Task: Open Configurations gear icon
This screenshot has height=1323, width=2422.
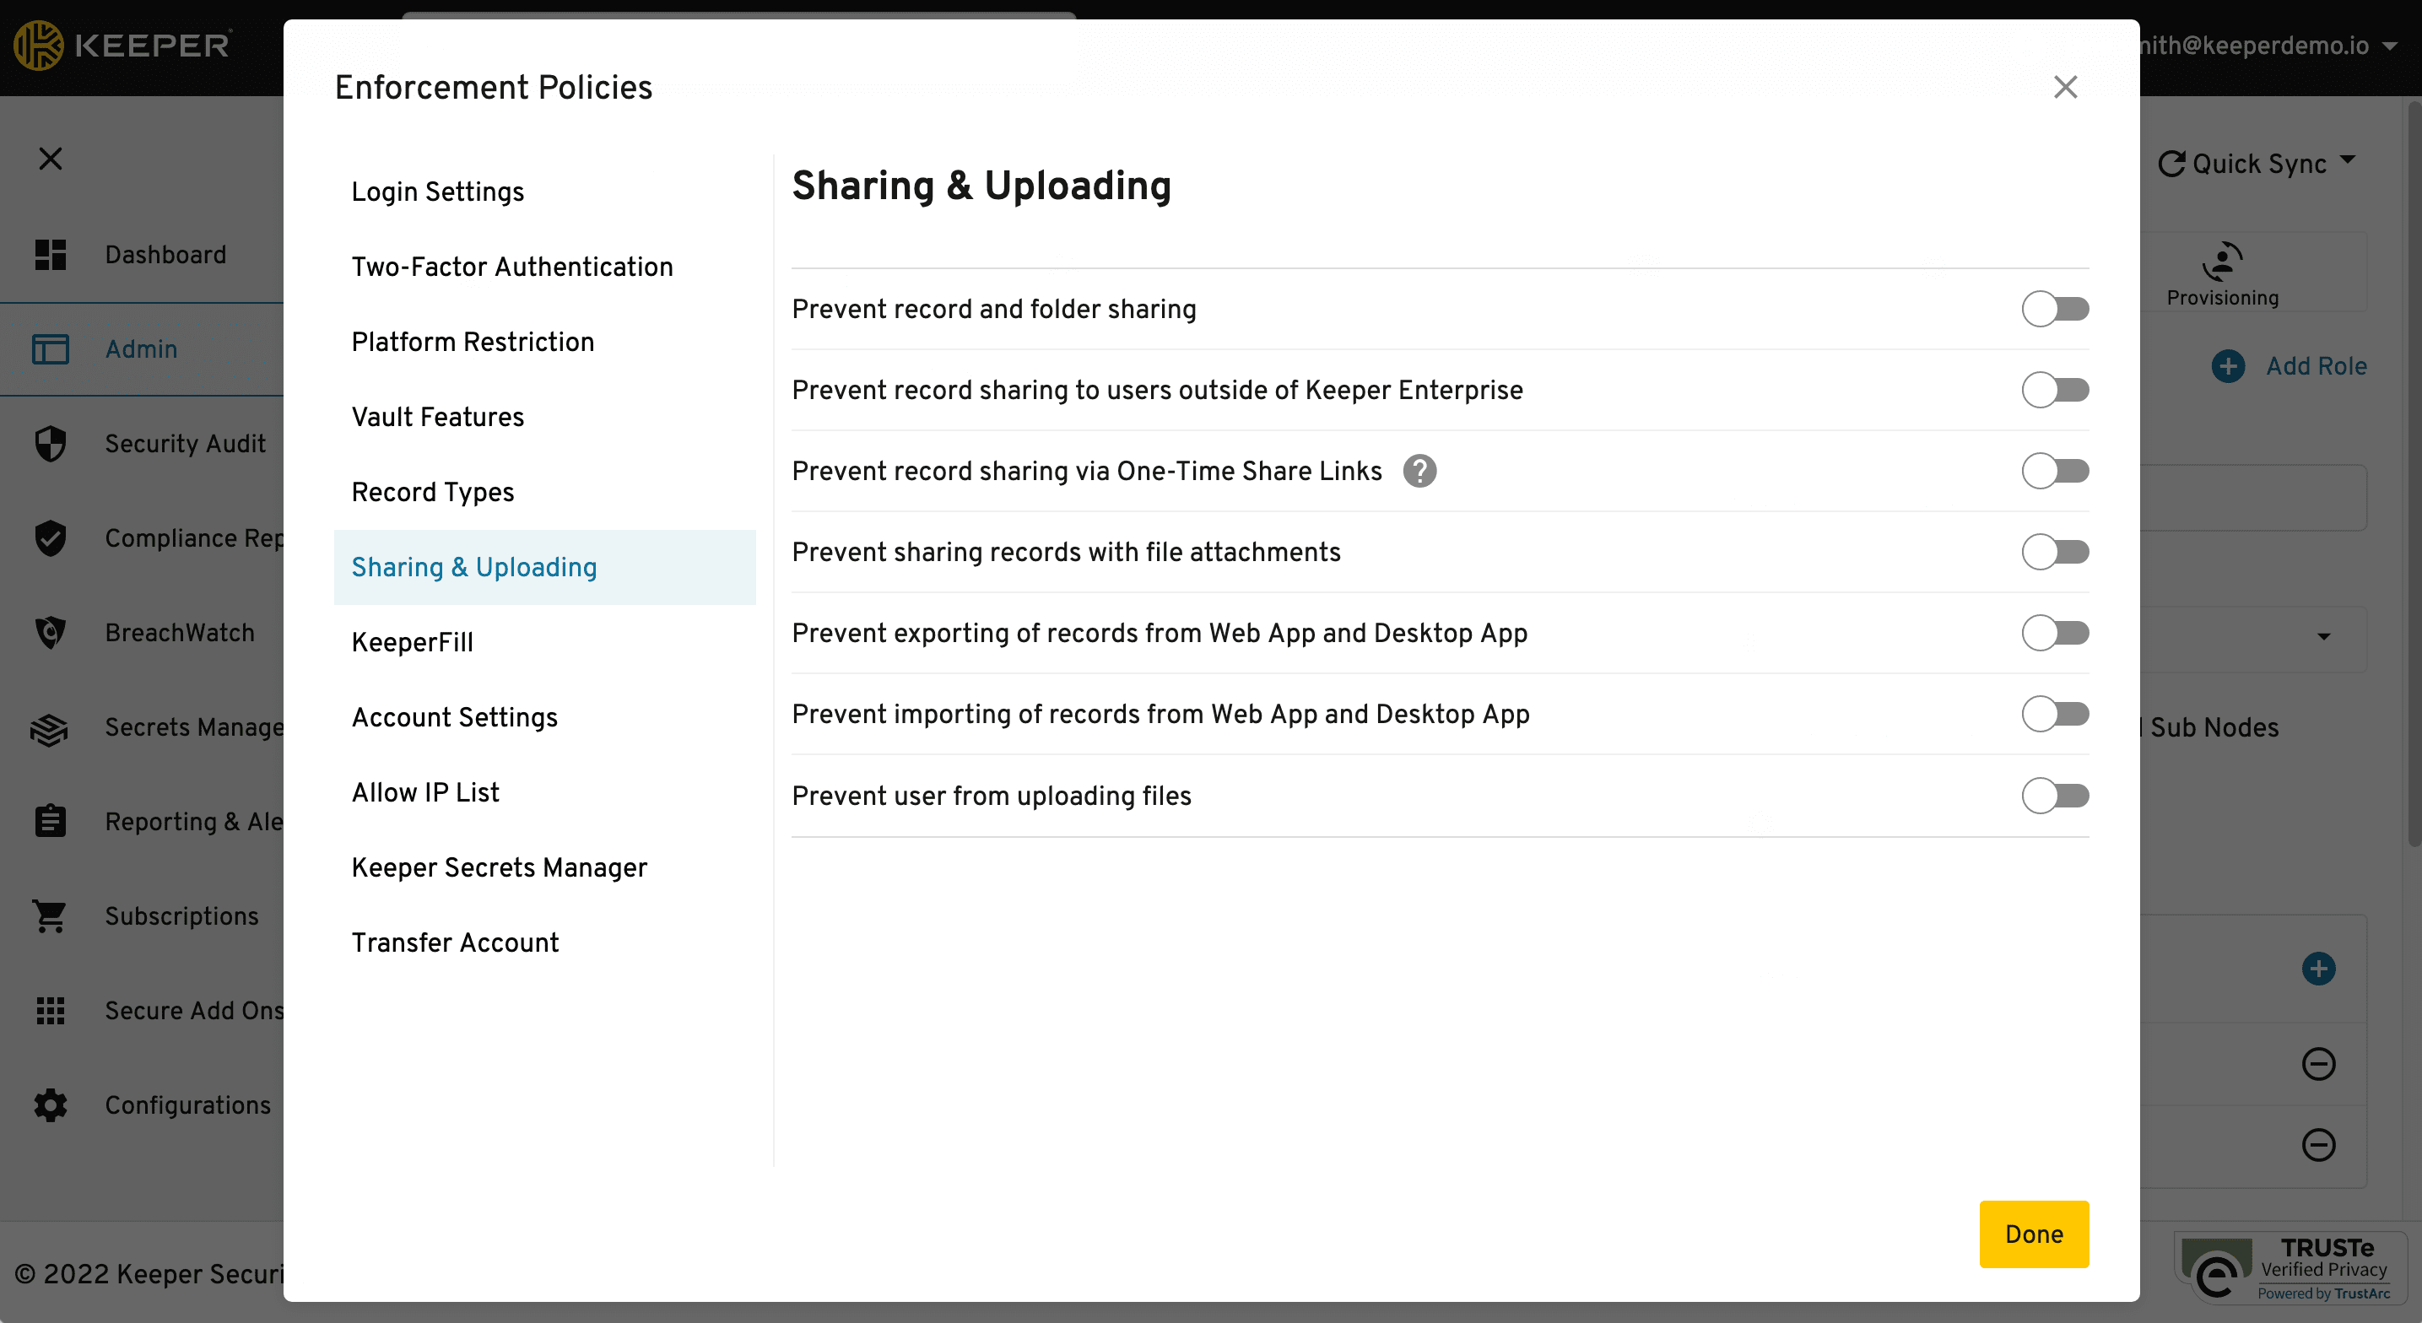Action: click(x=51, y=1104)
